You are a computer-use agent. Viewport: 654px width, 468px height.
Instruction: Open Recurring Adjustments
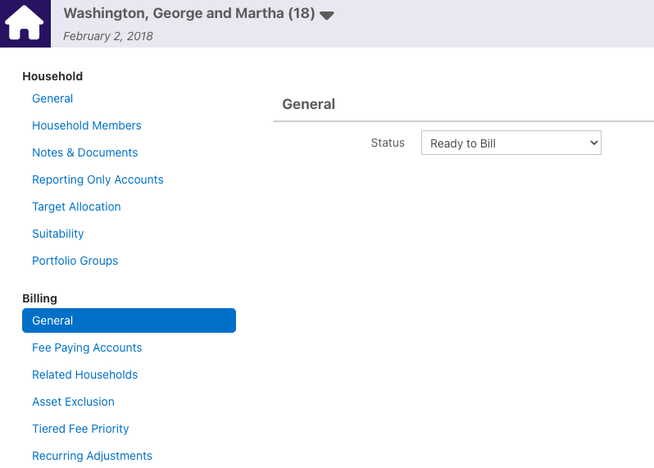coord(92,456)
